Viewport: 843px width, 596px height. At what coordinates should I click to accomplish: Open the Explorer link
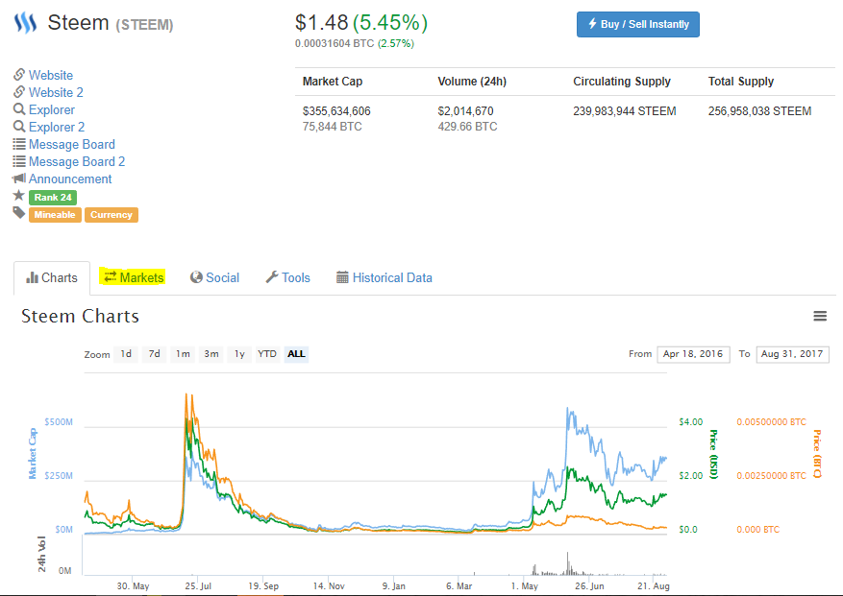tap(52, 109)
